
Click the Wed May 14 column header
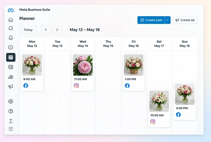pyautogui.click(x=83, y=44)
